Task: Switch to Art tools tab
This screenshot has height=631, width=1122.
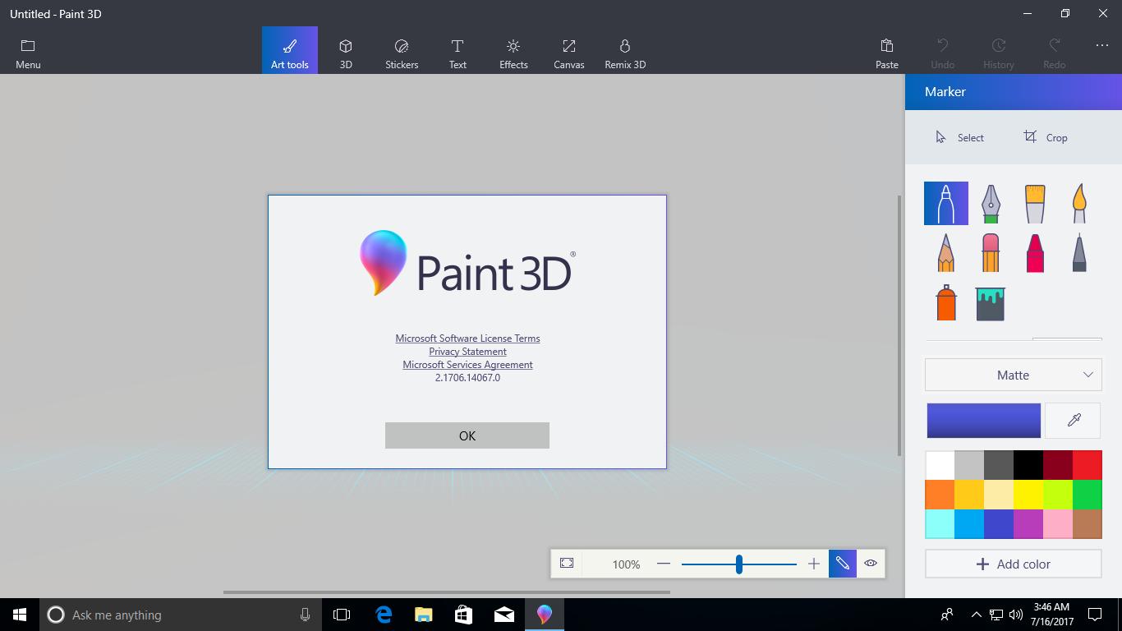Action: [x=290, y=50]
